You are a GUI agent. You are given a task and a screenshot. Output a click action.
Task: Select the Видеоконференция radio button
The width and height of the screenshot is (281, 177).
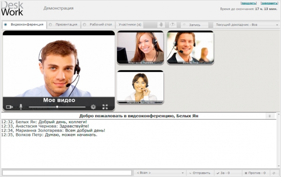(6, 24)
